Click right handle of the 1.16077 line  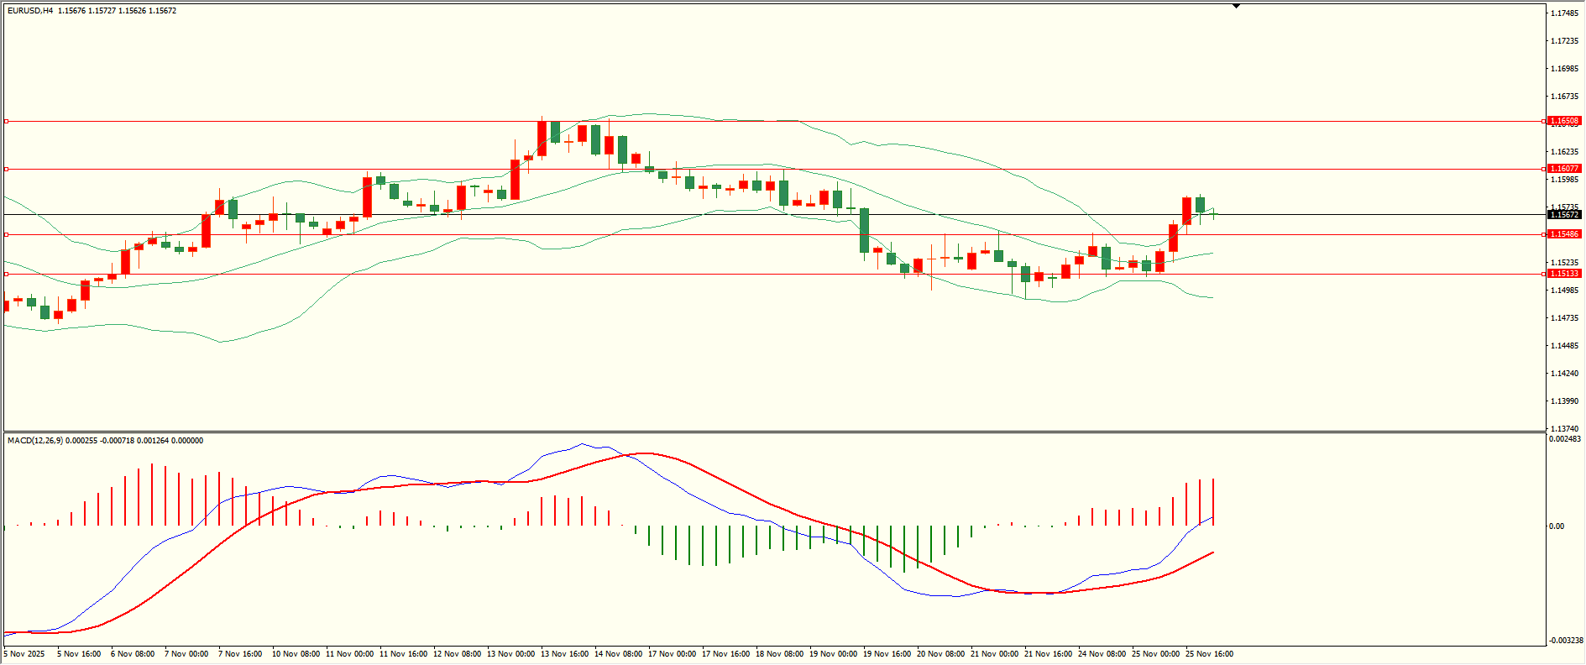tap(1543, 169)
